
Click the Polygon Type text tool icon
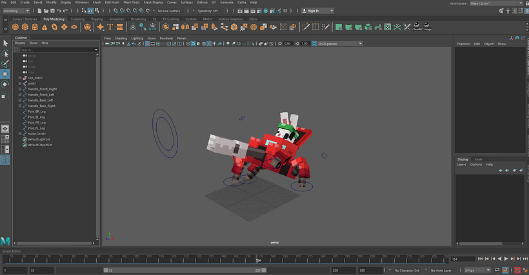110,27
